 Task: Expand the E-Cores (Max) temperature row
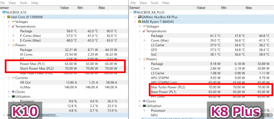pyautogui.click(x=13, y=41)
